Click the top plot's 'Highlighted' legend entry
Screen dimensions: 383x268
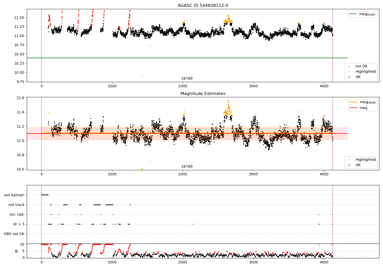pyautogui.click(x=366, y=72)
